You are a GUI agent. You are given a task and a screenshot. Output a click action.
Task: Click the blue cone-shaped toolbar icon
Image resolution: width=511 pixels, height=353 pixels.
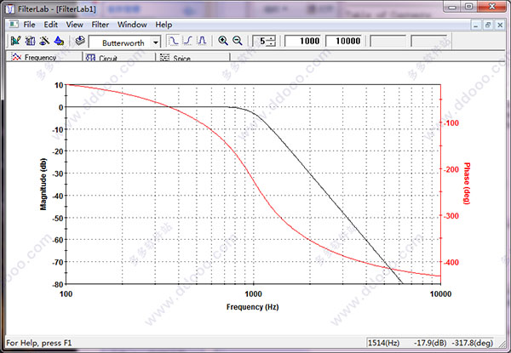[59, 41]
